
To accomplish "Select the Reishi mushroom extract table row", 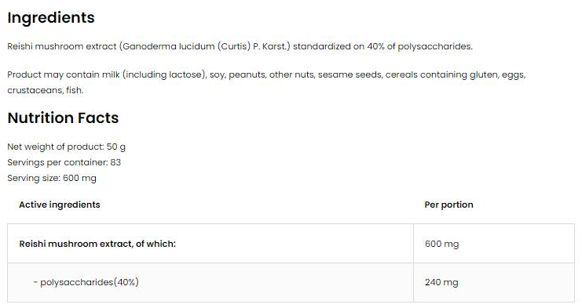I will click(x=291, y=244).
